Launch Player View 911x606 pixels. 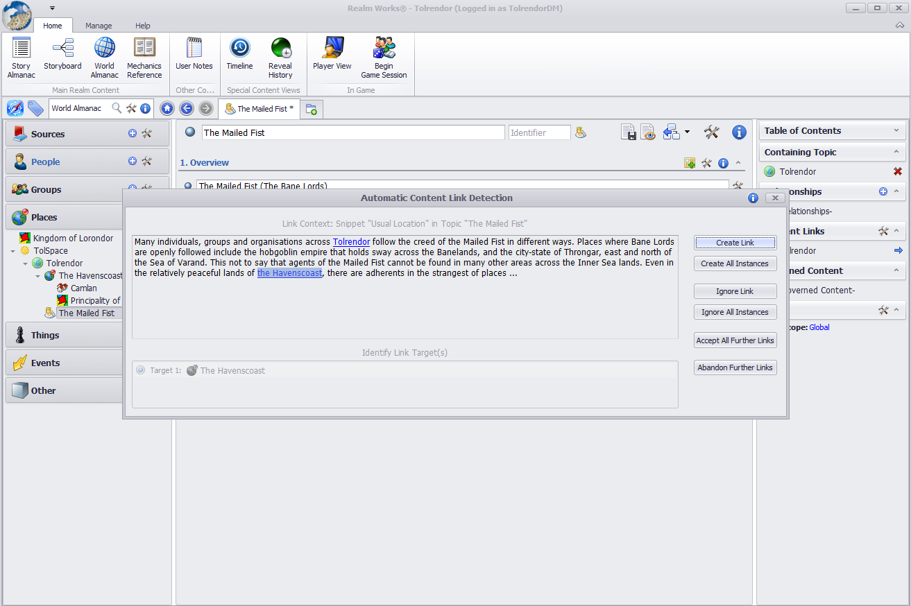click(x=332, y=54)
